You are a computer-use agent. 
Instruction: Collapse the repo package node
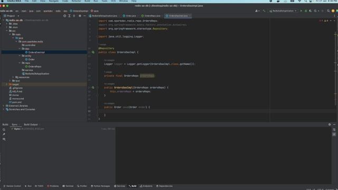[x=20, y=63]
